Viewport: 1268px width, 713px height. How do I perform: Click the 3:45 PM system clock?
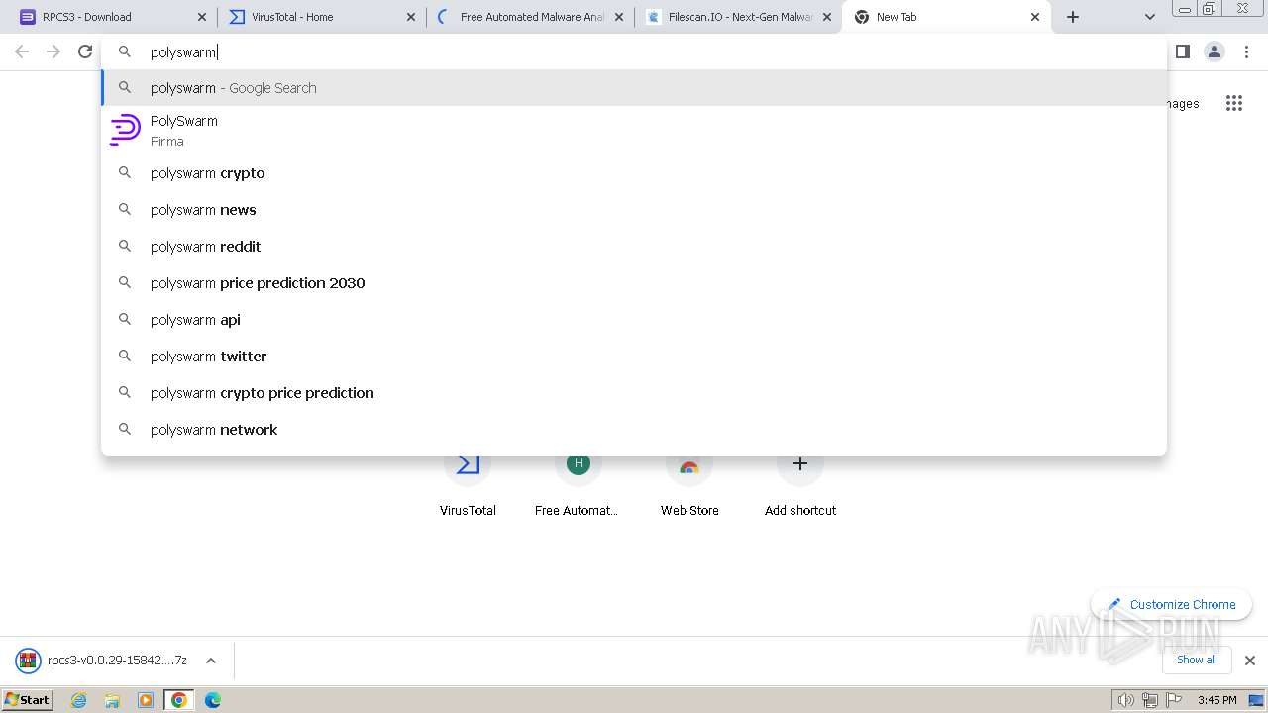coord(1217,700)
